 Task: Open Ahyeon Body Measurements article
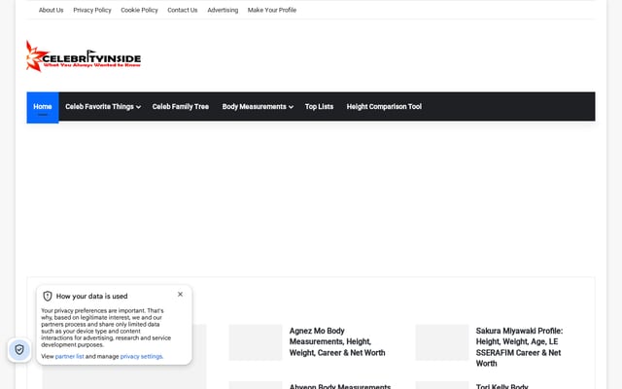tap(340, 386)
